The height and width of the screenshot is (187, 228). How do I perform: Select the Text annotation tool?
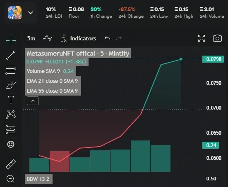point(11,100)
